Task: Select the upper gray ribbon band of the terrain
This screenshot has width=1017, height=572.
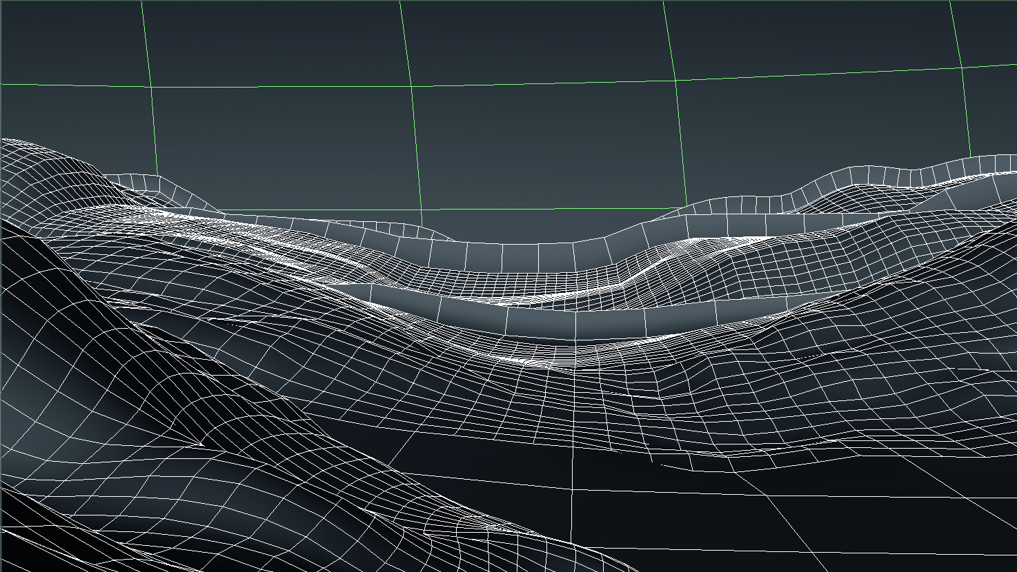Action: point(538,256)
